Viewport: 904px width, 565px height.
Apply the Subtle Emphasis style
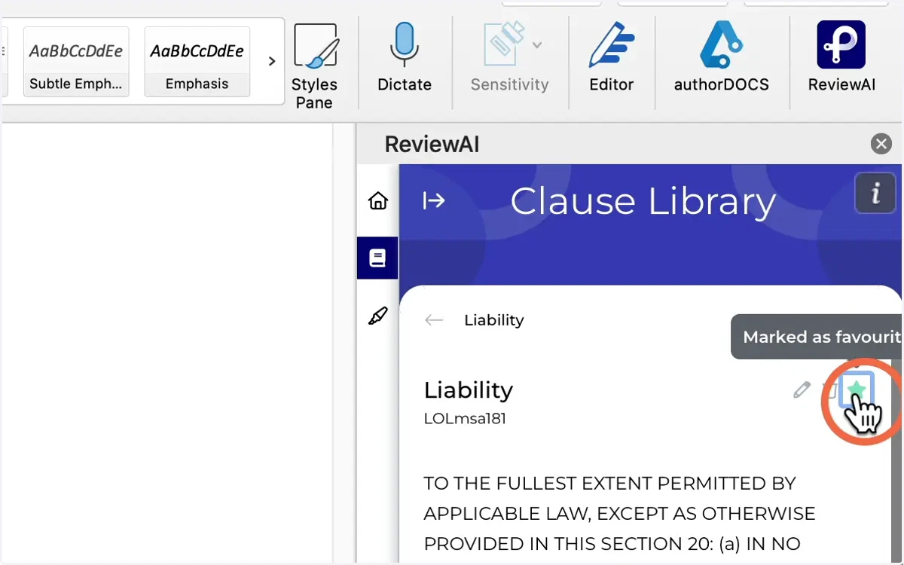76,62
